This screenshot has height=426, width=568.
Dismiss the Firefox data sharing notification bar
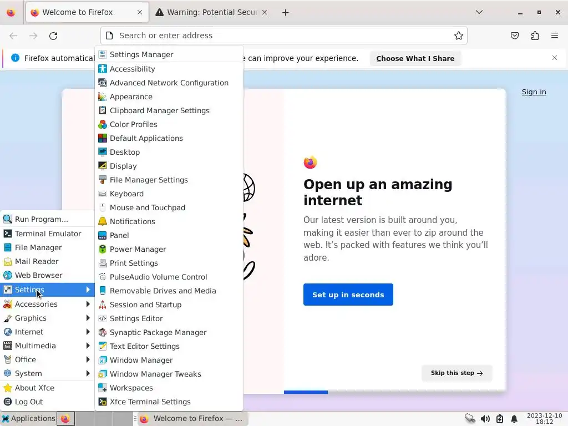[x=554, y=58]
